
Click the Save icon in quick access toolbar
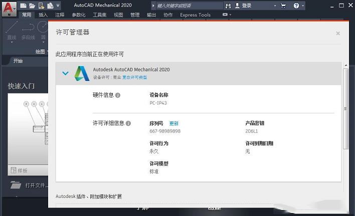tap(41, 5)
